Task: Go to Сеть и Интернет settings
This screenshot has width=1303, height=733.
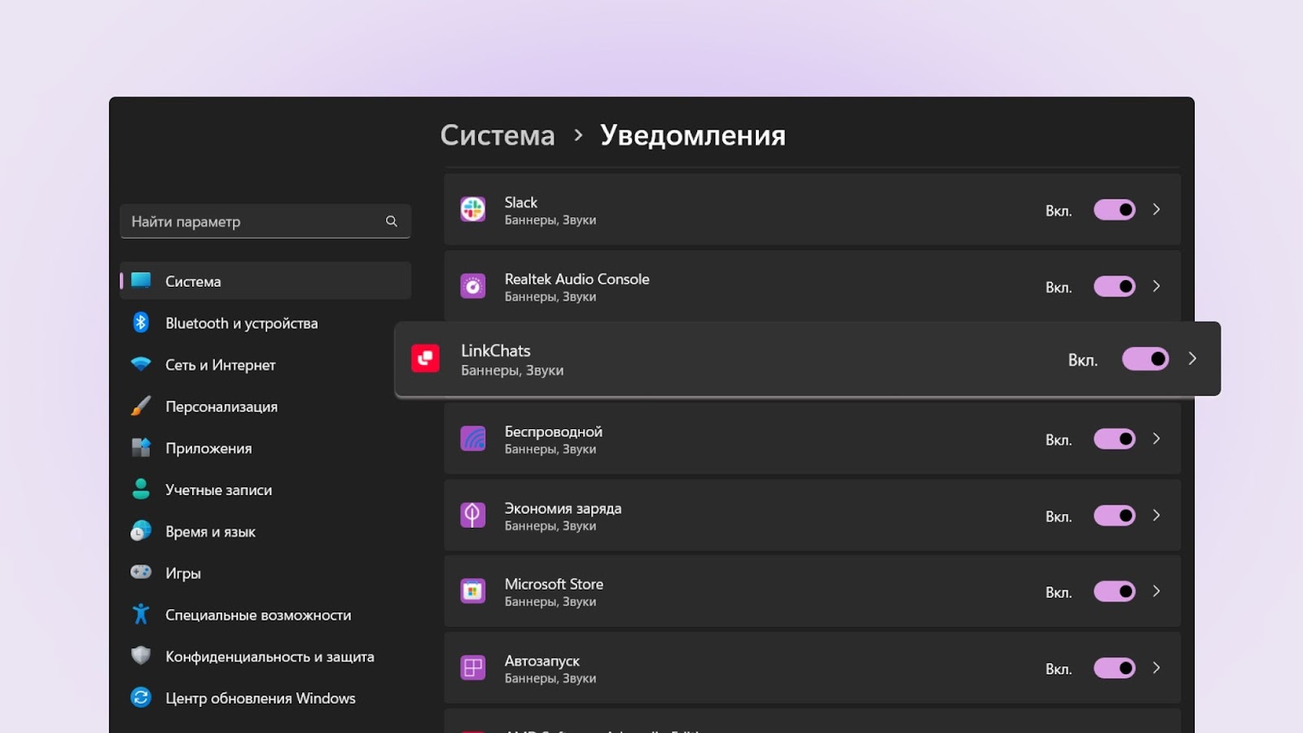Action: click(x=265, y=364)
